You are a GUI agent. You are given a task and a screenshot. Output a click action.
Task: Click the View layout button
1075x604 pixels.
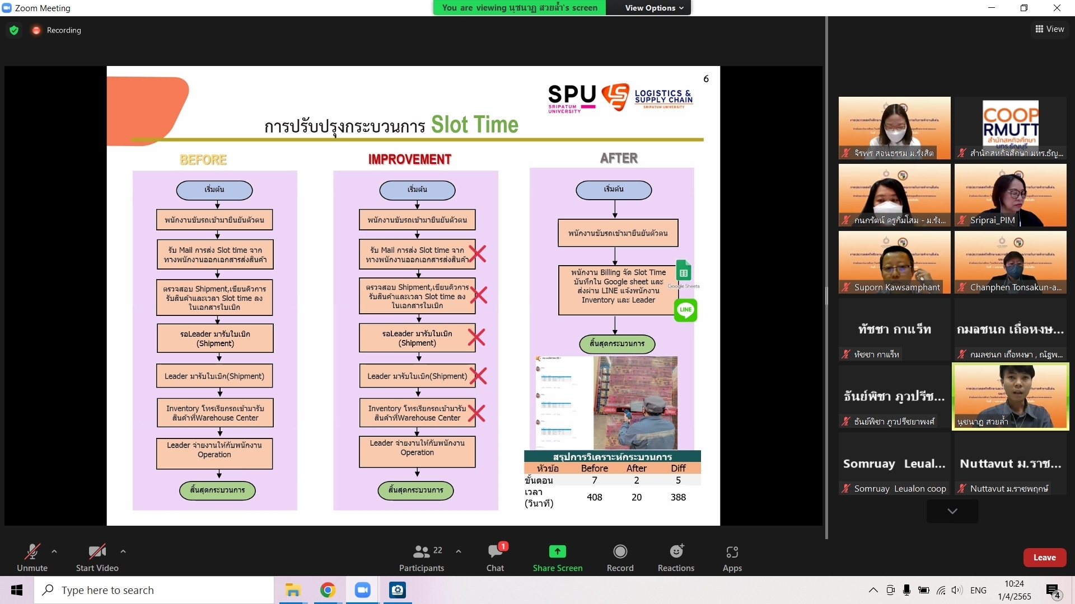pos(1050,29)
